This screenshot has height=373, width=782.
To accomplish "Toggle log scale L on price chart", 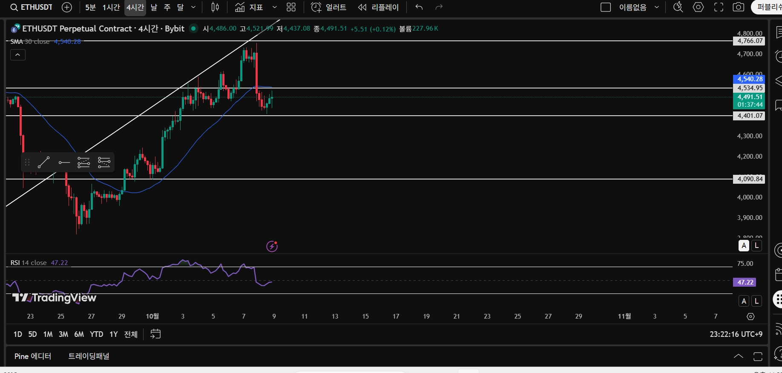I will pos(756,245).
